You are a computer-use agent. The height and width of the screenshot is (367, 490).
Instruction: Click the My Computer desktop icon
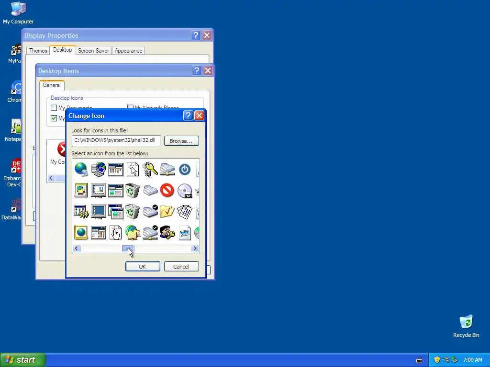[18, 13]
